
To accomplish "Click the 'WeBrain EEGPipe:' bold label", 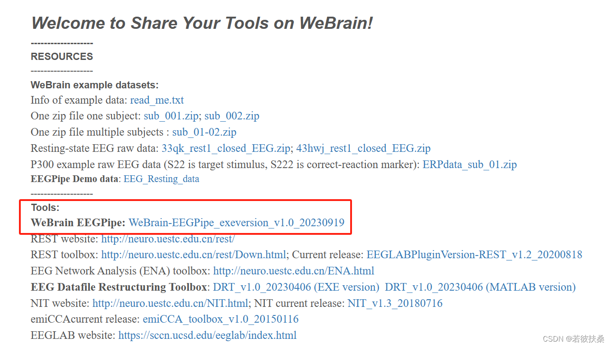I will pyautogui.click(x=78, y=223).
